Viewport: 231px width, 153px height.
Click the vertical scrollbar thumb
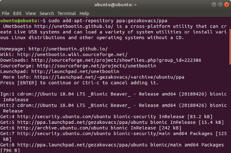230,46
